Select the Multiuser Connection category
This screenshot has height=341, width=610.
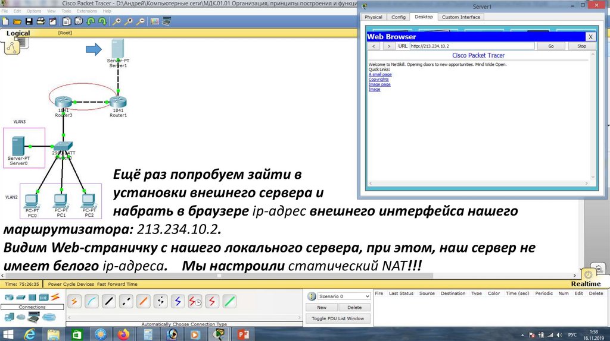tap(49, 318)
